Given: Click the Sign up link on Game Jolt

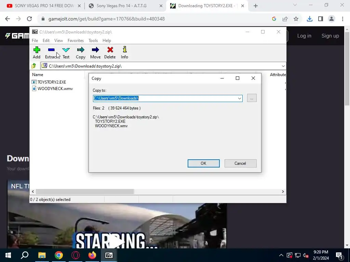Looking at the screenshot, I should point(330,36).
